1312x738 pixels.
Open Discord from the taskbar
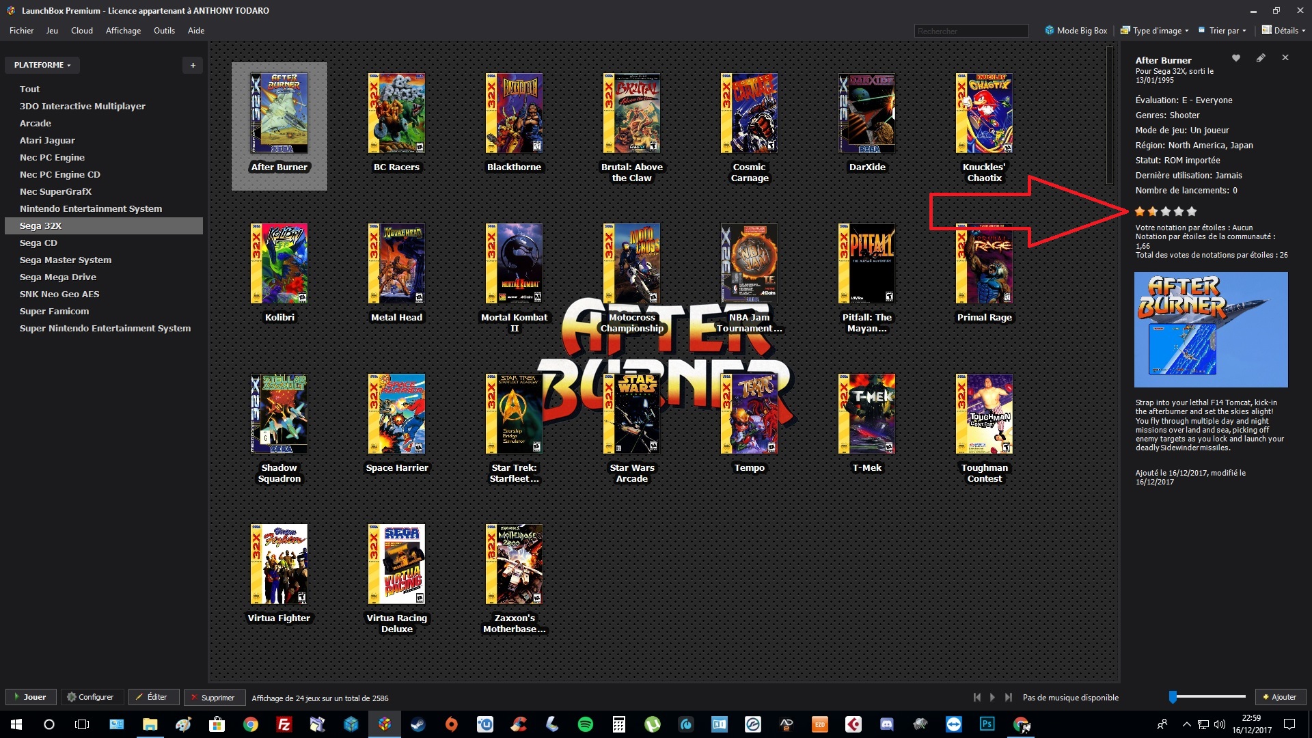tap(887, 724)
